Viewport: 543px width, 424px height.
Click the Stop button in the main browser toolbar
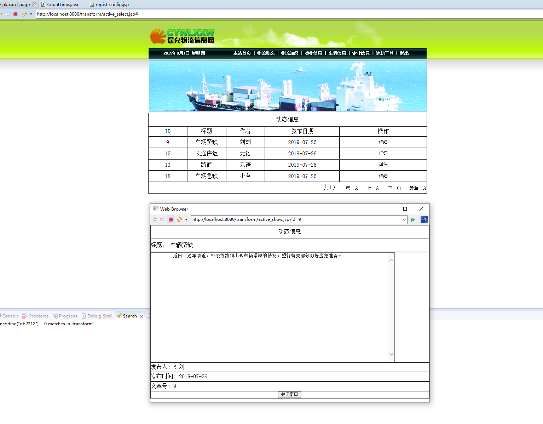(16, 14)
